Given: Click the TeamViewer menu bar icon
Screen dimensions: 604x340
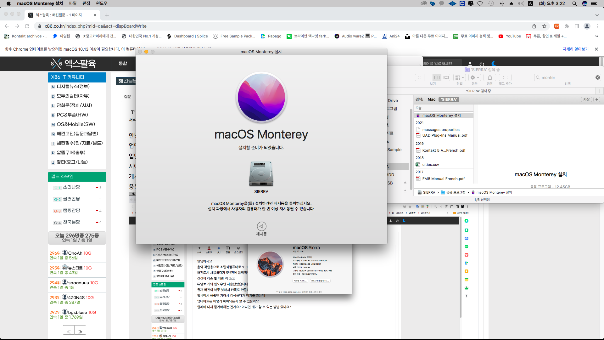Looking at the screenshot, I should (x=462, y=3).
